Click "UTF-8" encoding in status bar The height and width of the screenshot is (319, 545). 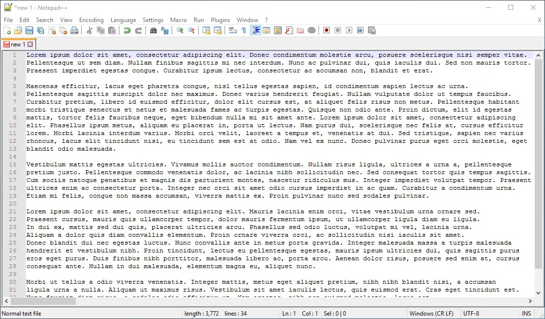[x=471, y=314]
